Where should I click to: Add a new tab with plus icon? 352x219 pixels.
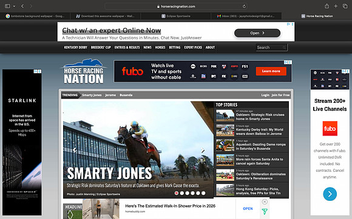pos(336,6)
